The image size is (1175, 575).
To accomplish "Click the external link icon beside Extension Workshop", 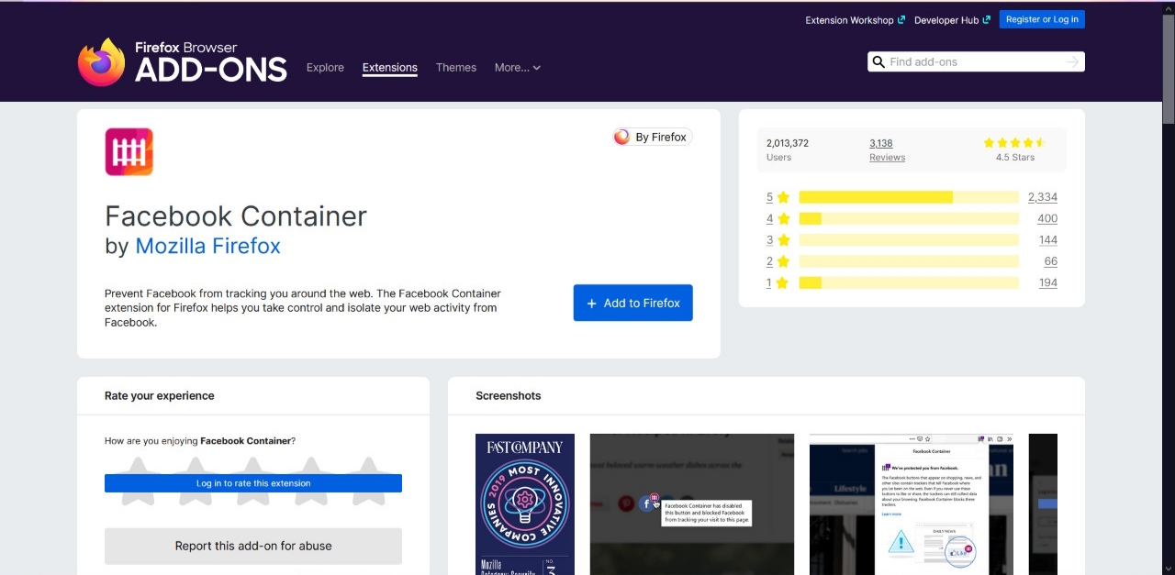I will [x=901, y=19].
